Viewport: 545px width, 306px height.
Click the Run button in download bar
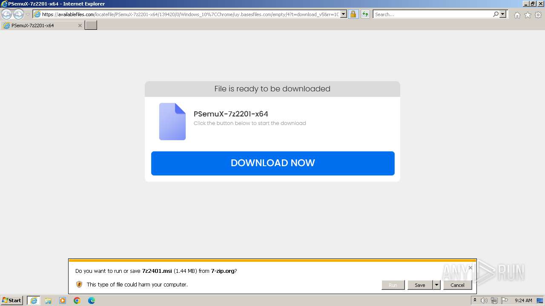393,285
